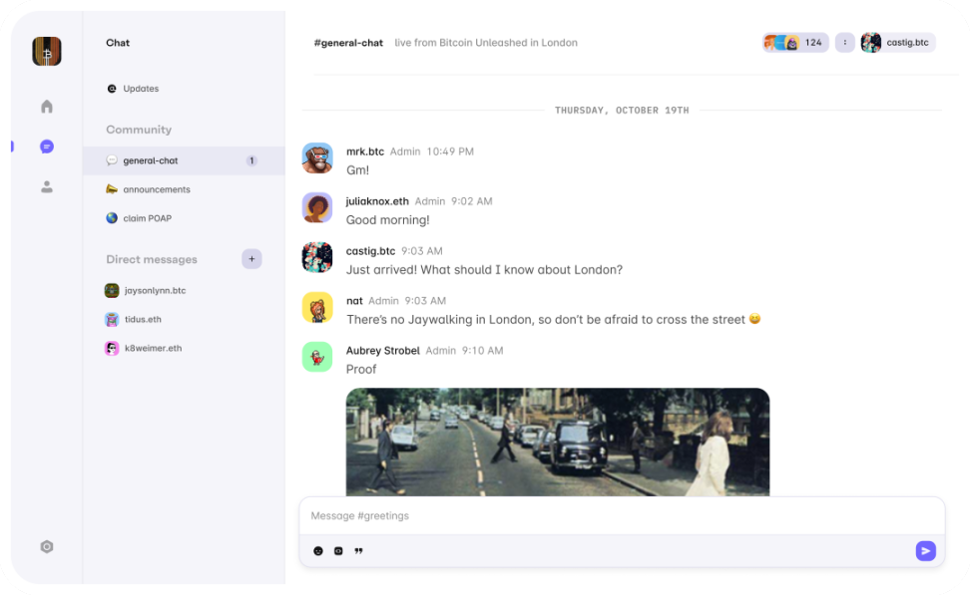
Task: Click the home icon in left sidebar
Action: point(47,107)
